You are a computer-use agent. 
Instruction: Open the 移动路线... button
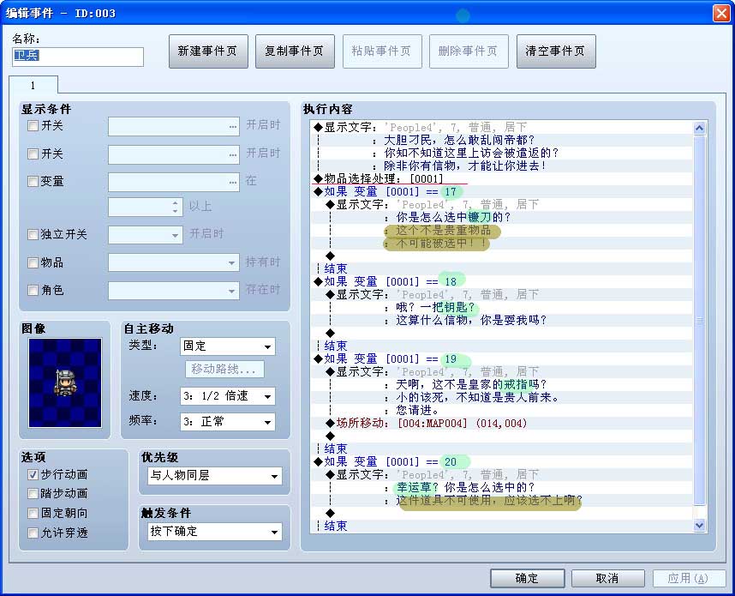tap(224, 370)
